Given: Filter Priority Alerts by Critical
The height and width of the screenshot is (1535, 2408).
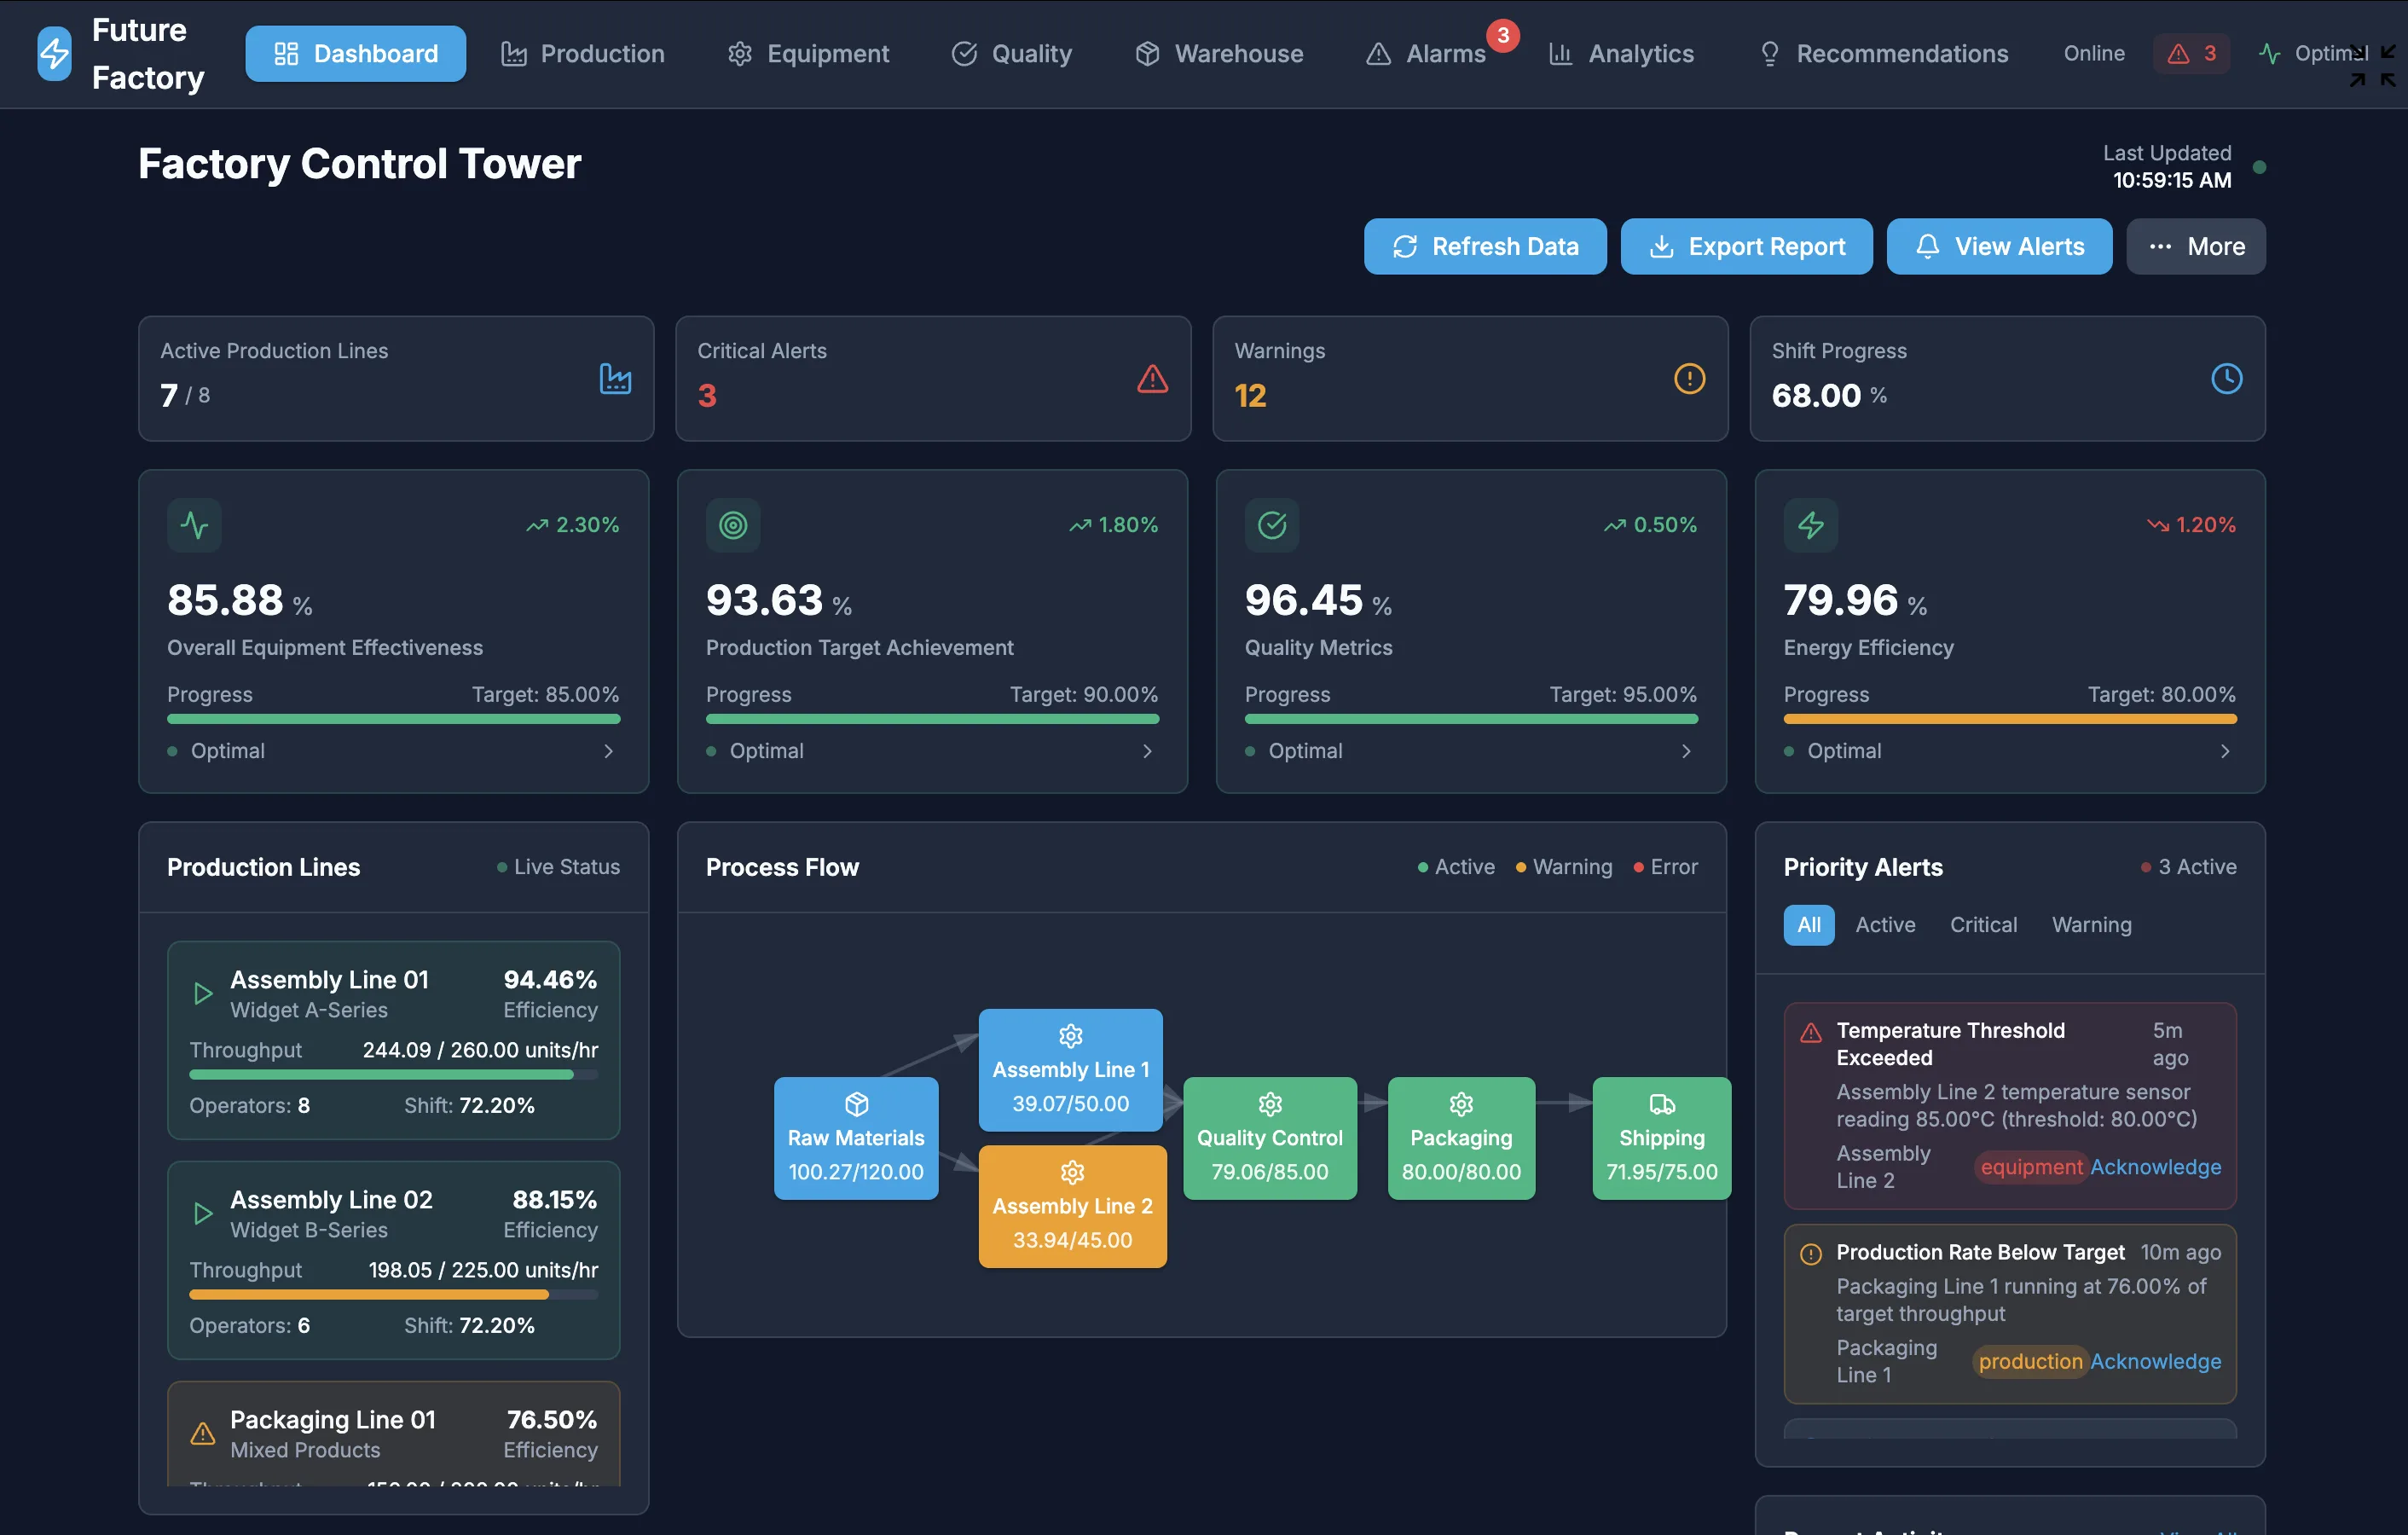Looking at the screenshot, I should (1983, 925).
